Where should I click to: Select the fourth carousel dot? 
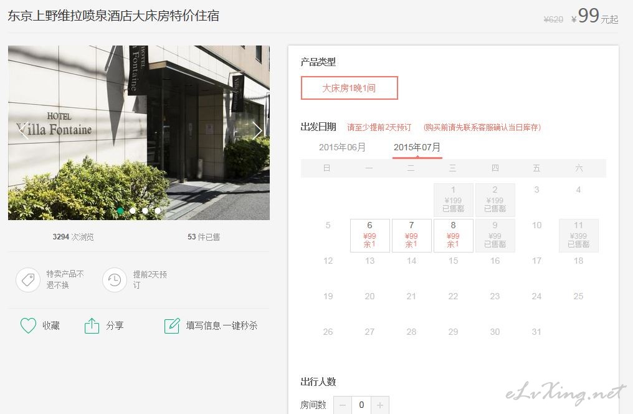tap(158, 211)
